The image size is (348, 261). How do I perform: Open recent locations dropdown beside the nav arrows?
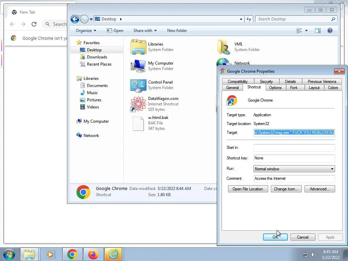tap(91, 19)
